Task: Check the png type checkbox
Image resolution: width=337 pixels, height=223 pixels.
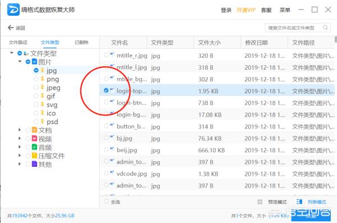Action: pos(36,79)
